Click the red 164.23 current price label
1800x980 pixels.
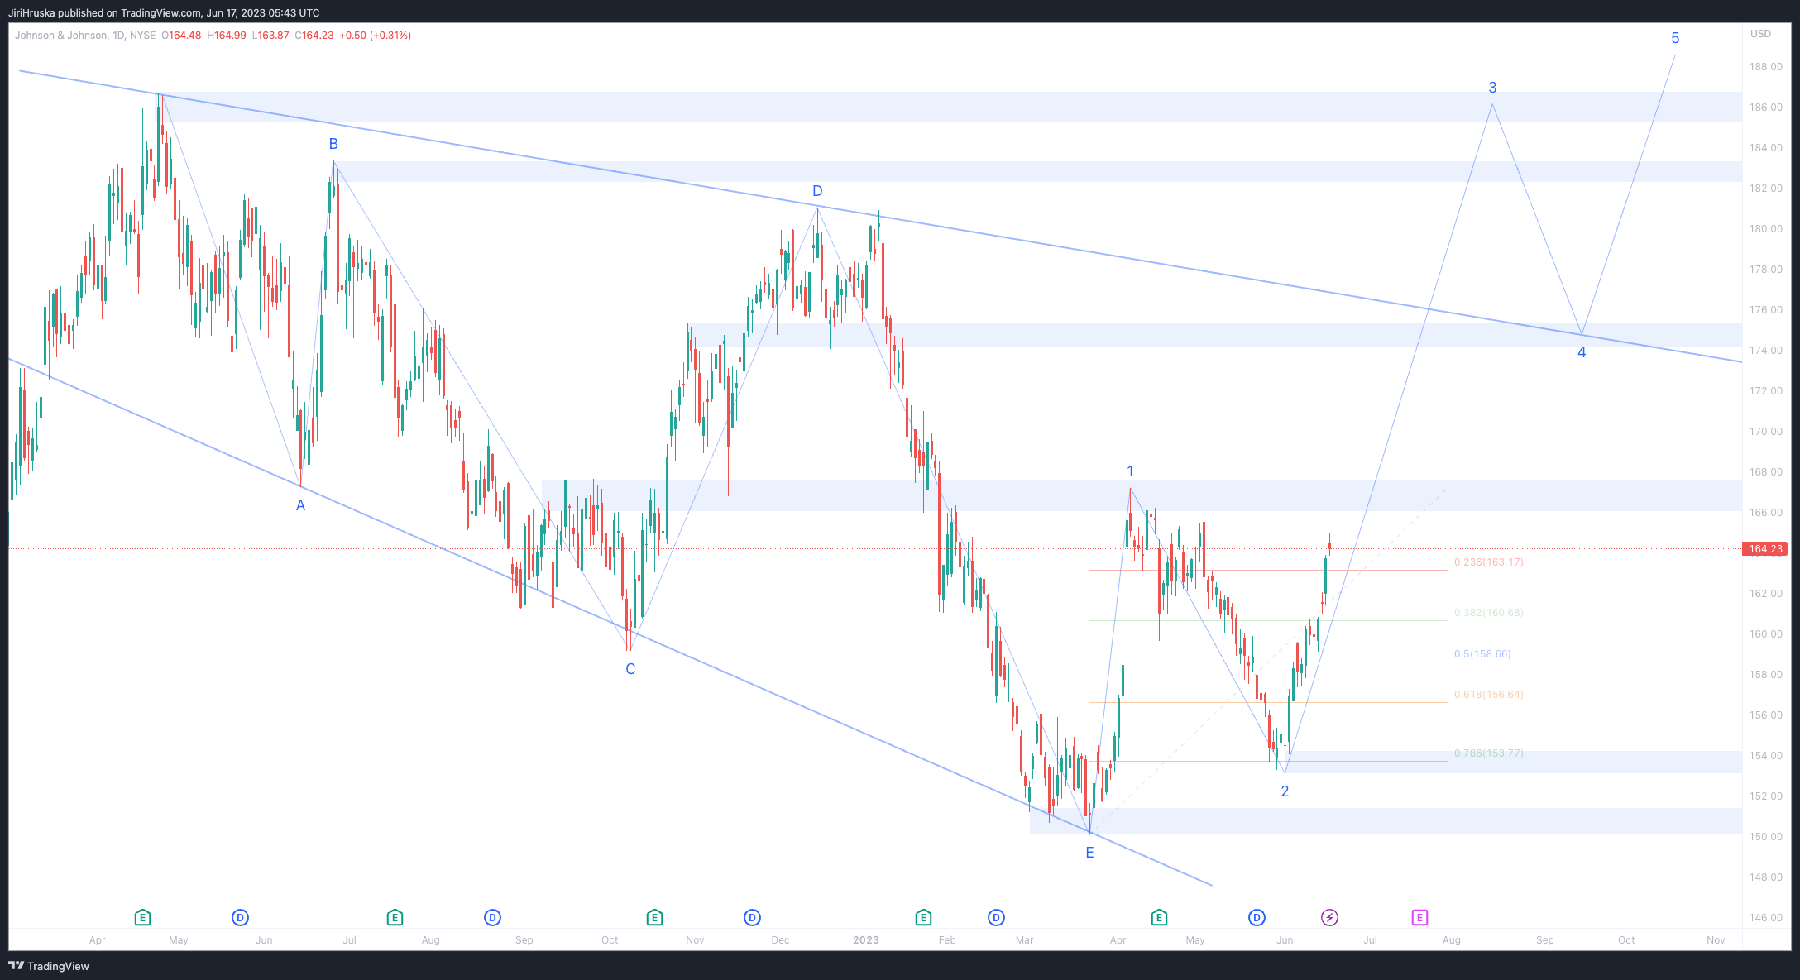[x=1764, y=549]
